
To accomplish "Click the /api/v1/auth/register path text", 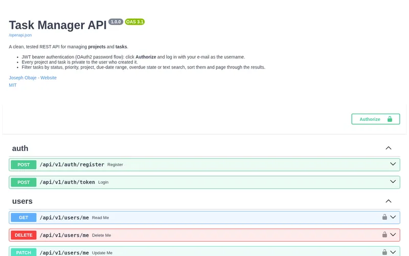I will click(x=72, y=164).
